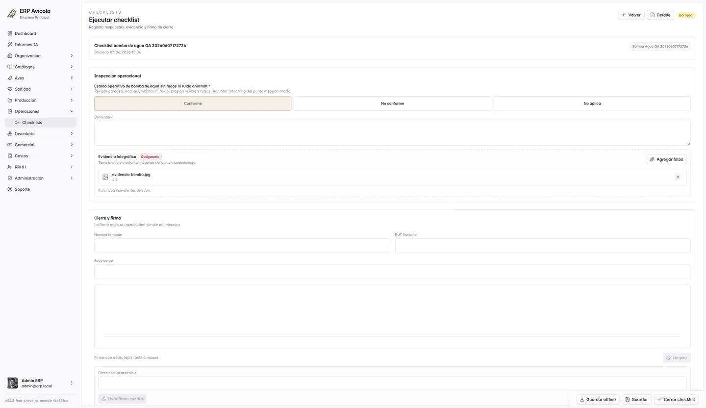Focus the RUT firmante field
This screenshot has width=706, height=408.
543,246
